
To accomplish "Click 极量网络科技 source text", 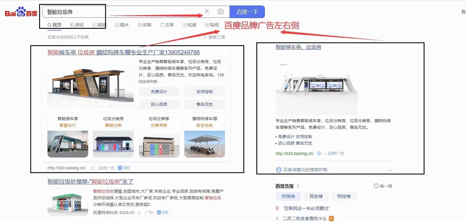I will 105,213.
